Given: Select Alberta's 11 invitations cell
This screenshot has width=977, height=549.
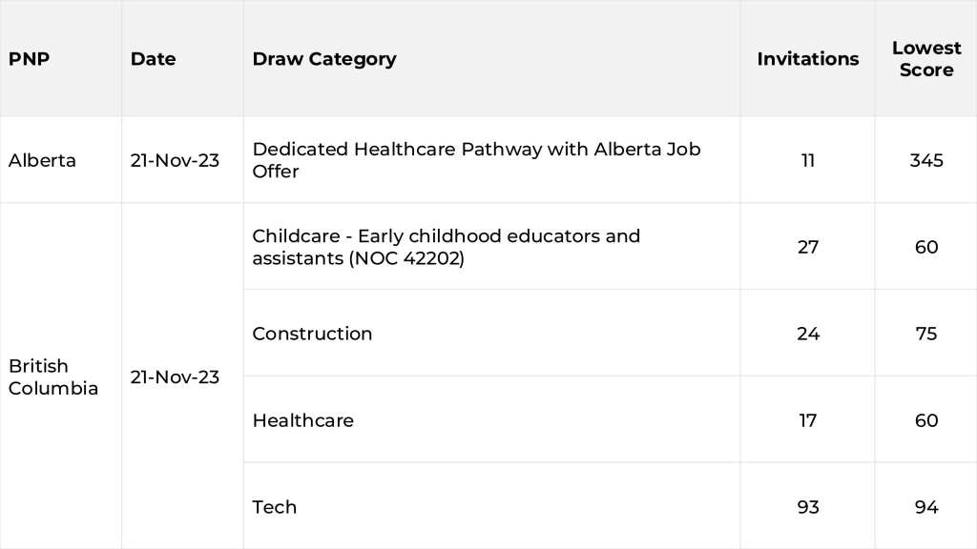Looking at the screenshot, I should [x=807, y=160].
